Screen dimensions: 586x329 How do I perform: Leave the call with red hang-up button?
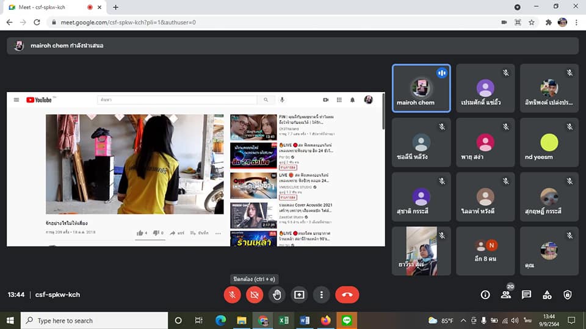click(x=347, y=295)
